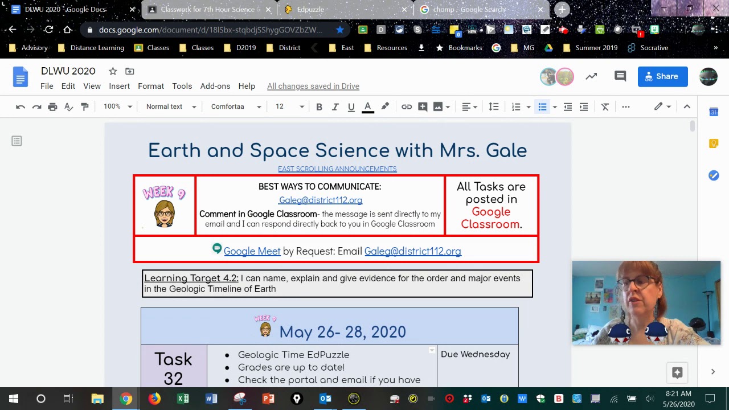
Task: Open the 100% zoom dropdown
Action: coord(117,106)
